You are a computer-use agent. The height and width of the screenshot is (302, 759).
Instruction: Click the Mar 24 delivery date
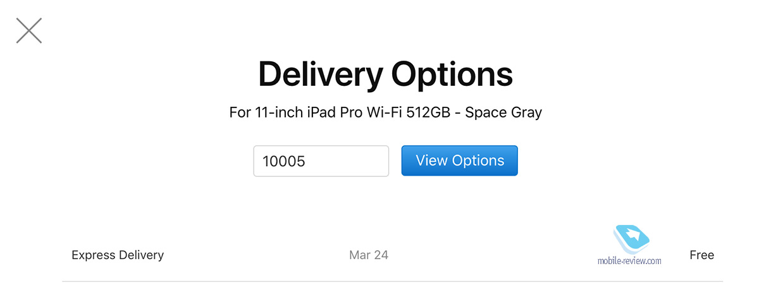369,255
